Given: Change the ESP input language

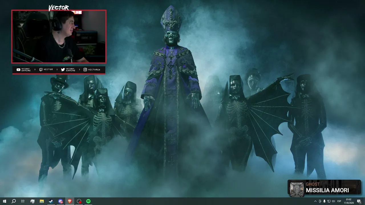Looking at the screenshot, I should coord(339,201).
